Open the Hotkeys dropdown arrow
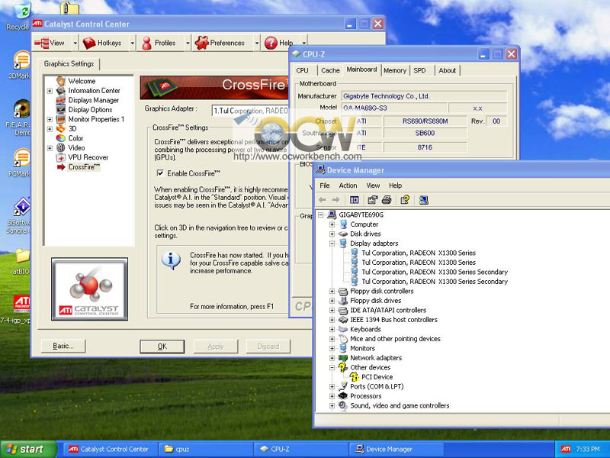 pyautogui.click(x=132, y=44)
